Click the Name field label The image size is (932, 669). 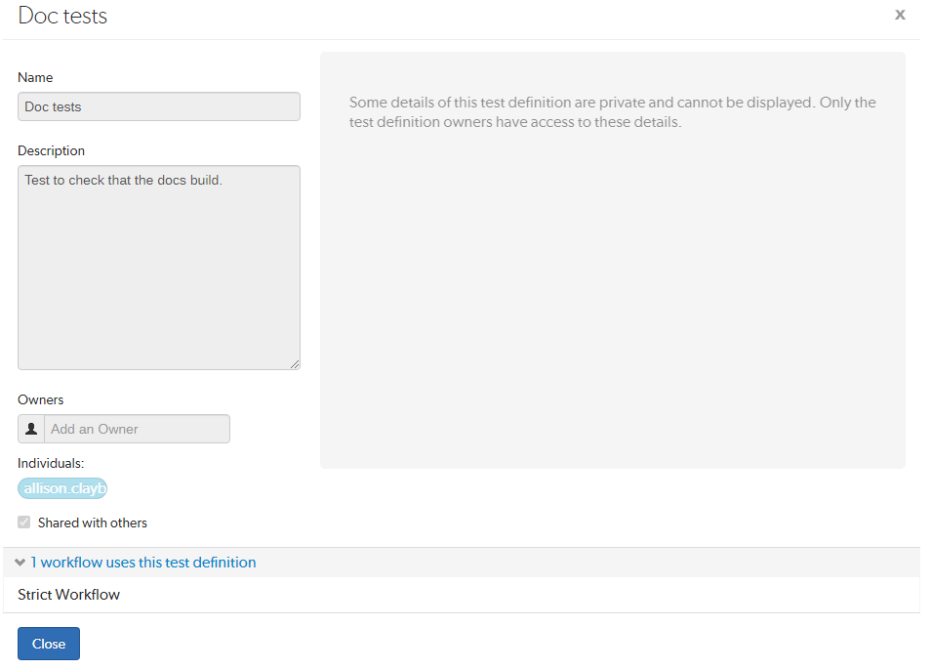point(35,77)
